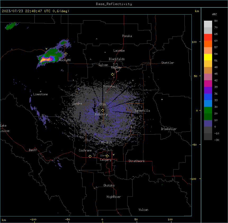Click the Olds label
Image resolution: width=228 pixels, height=223 pixels.
coord(103,104)
